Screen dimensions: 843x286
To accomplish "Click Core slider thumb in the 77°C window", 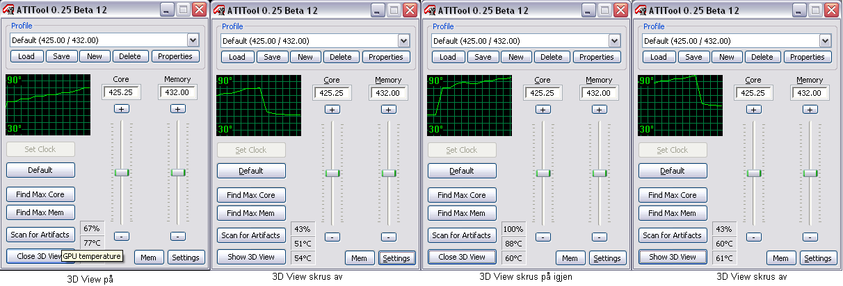I will pyautogui.click(x=122, y=172).
